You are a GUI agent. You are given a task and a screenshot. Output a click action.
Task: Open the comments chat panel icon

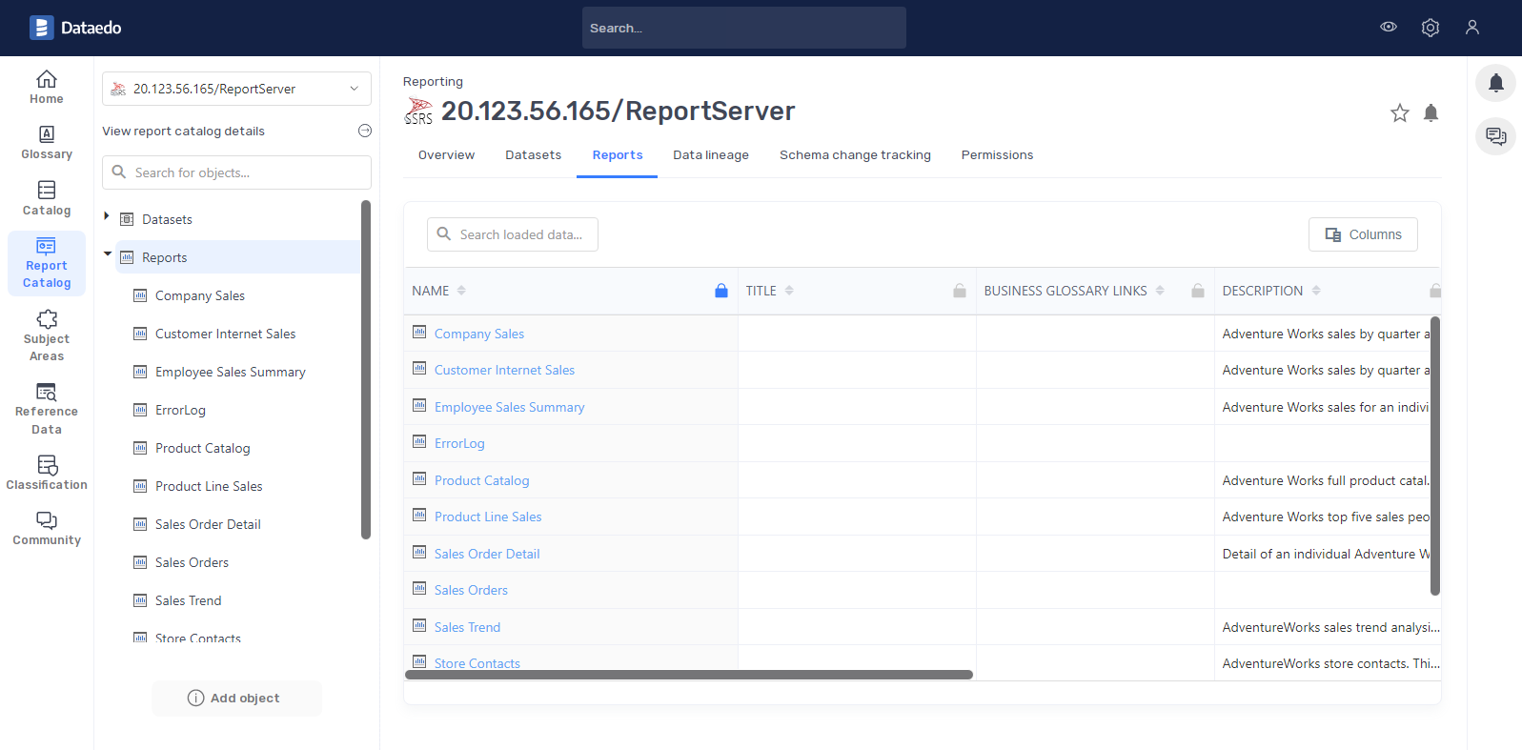[1495, 136]
